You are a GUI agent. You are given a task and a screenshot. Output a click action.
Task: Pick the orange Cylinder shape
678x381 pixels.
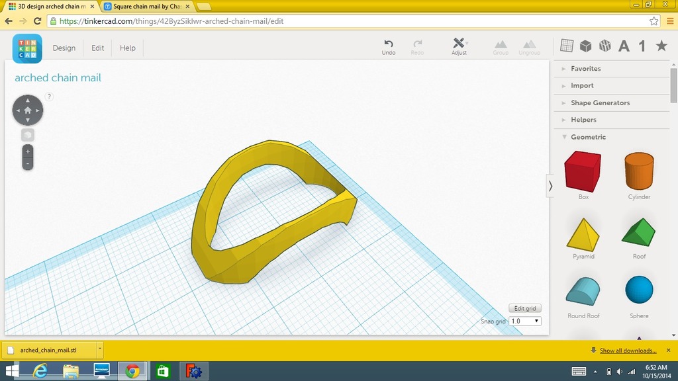click(639, 171)
